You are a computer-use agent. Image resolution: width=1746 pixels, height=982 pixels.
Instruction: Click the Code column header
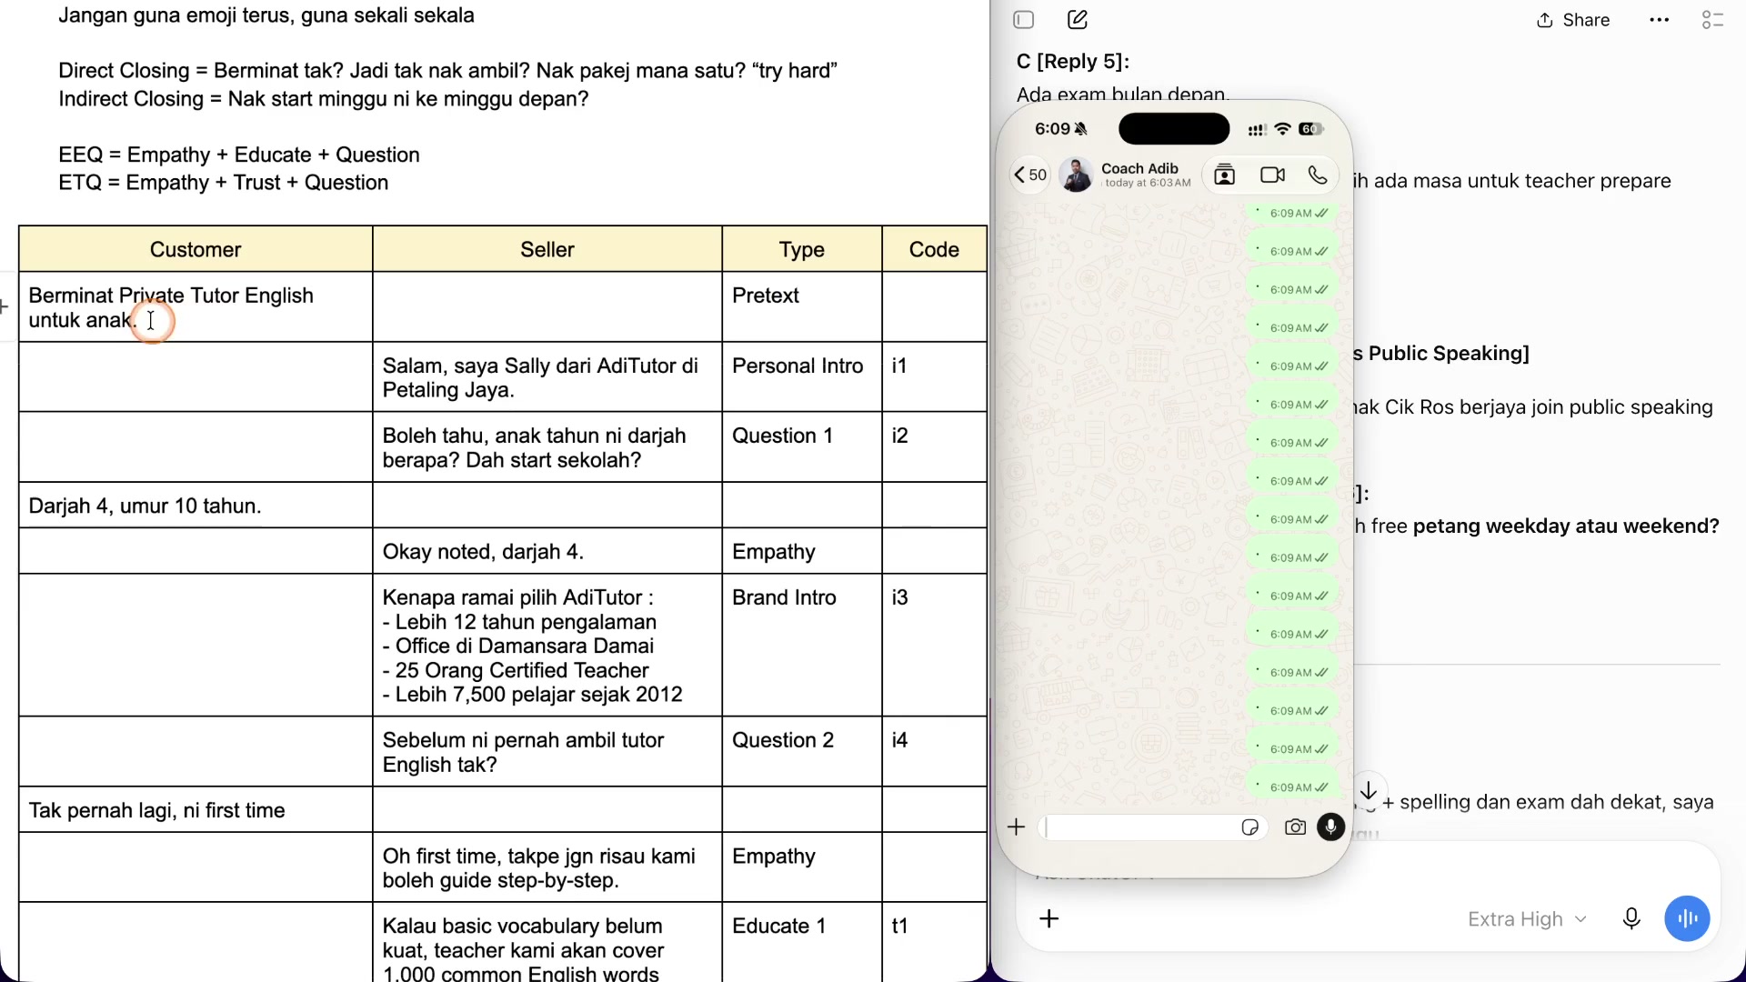934,249
